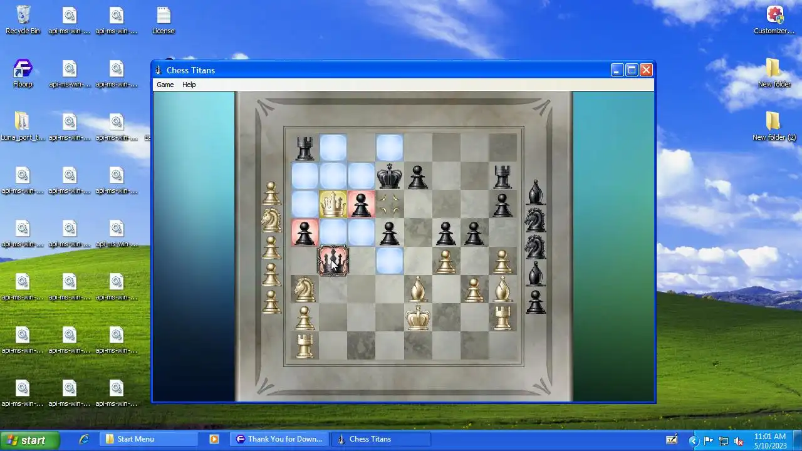This screenshot has height=451, width=802.
Task: Click the black king on the board
Action: tap(389, 176)
